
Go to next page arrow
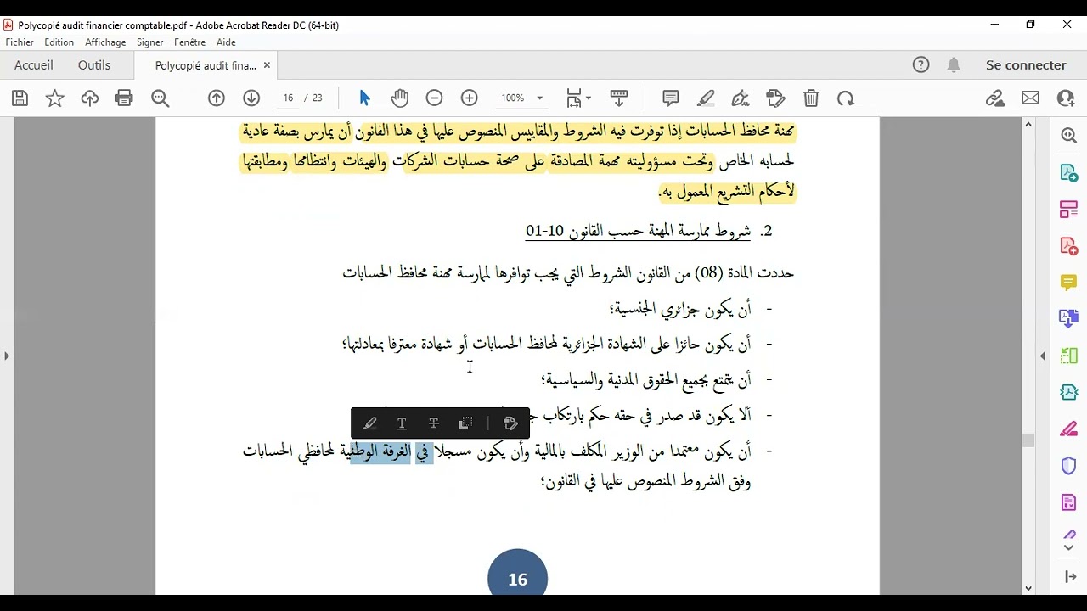(251, 98)
